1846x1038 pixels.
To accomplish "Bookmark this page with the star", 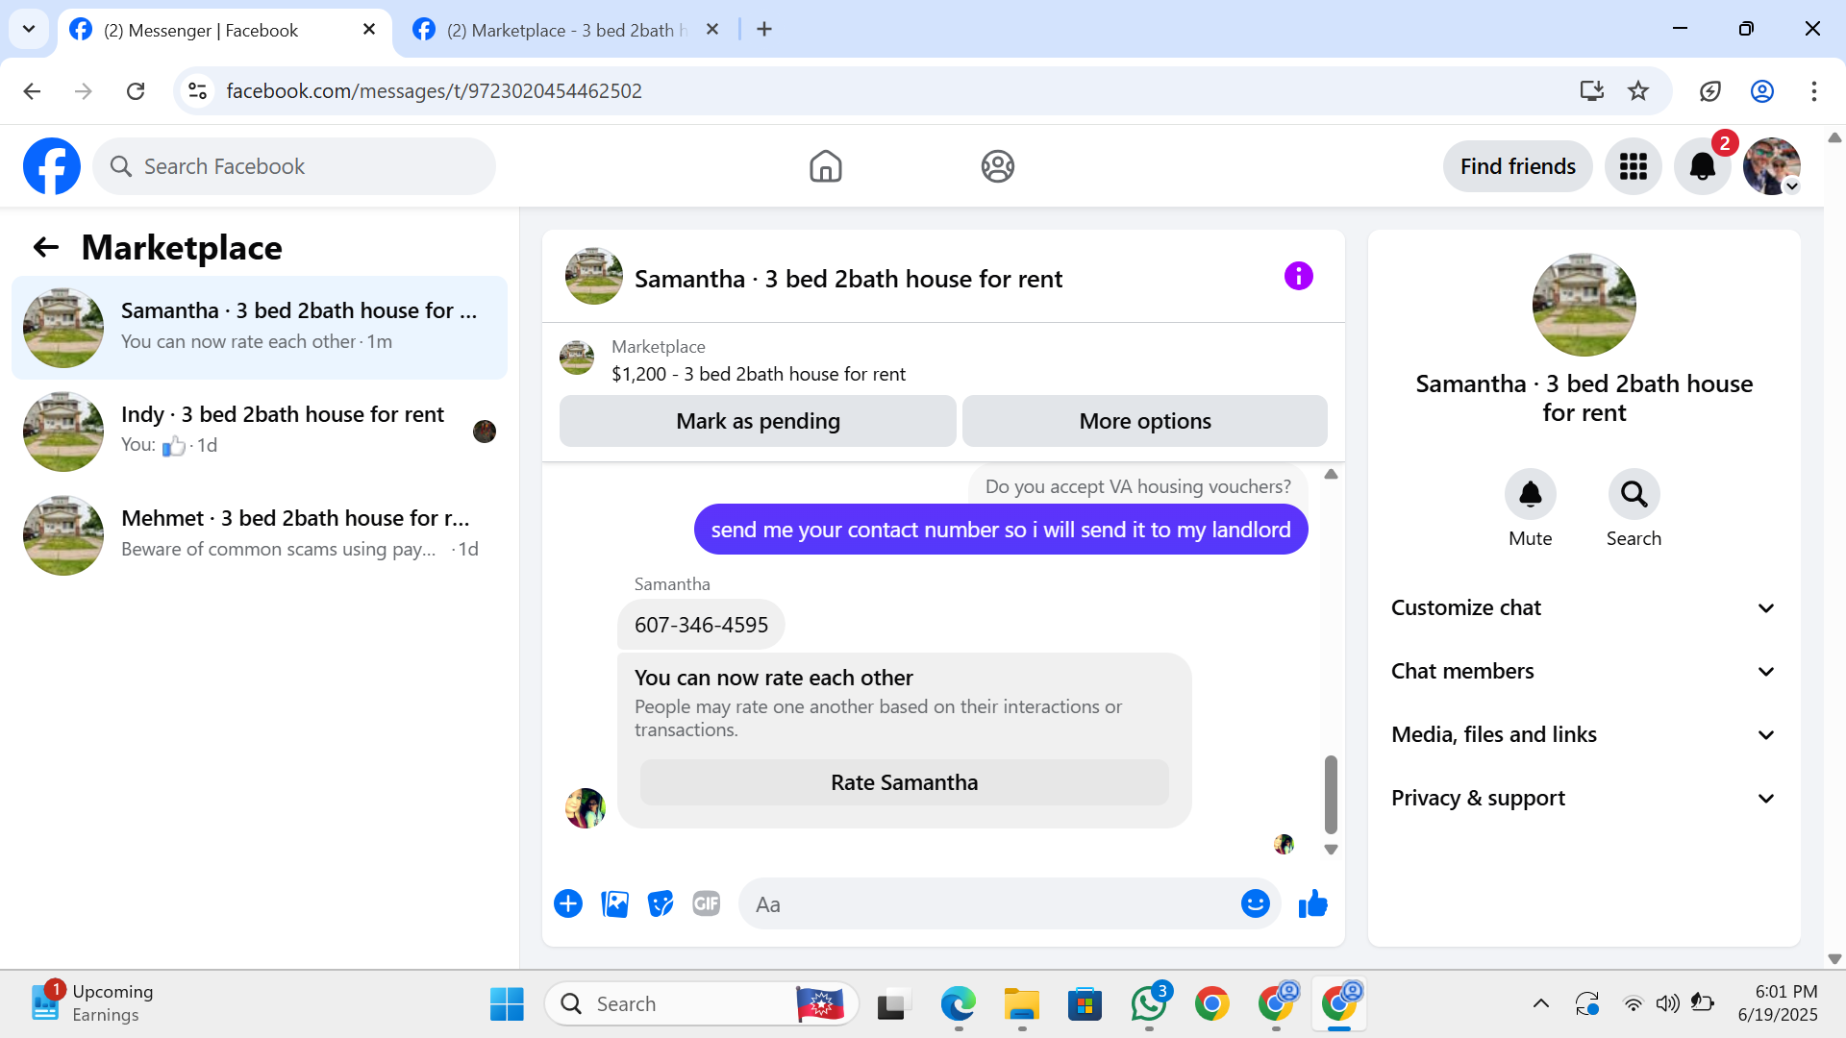I will click(1638, 90).
